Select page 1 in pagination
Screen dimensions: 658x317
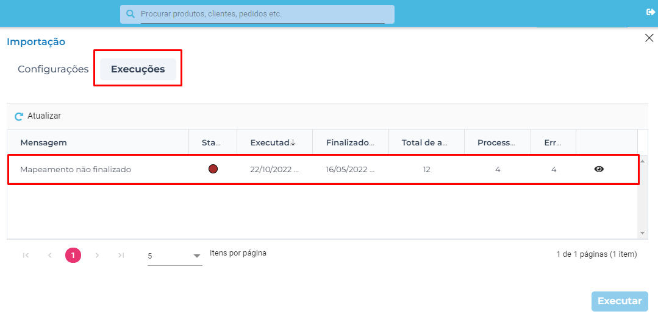73,255
